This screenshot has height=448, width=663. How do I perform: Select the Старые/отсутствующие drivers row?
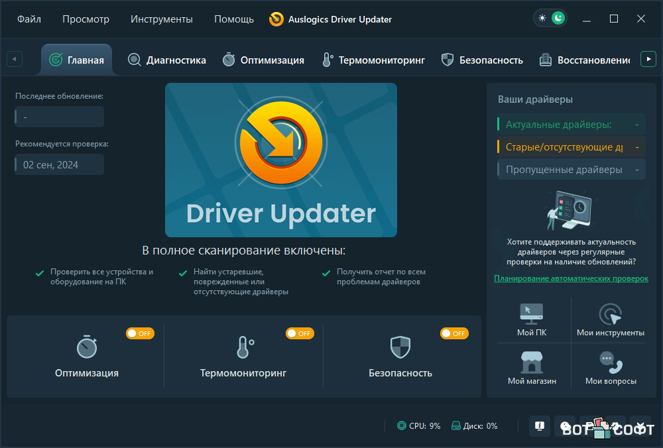click(x=572, y=147)
